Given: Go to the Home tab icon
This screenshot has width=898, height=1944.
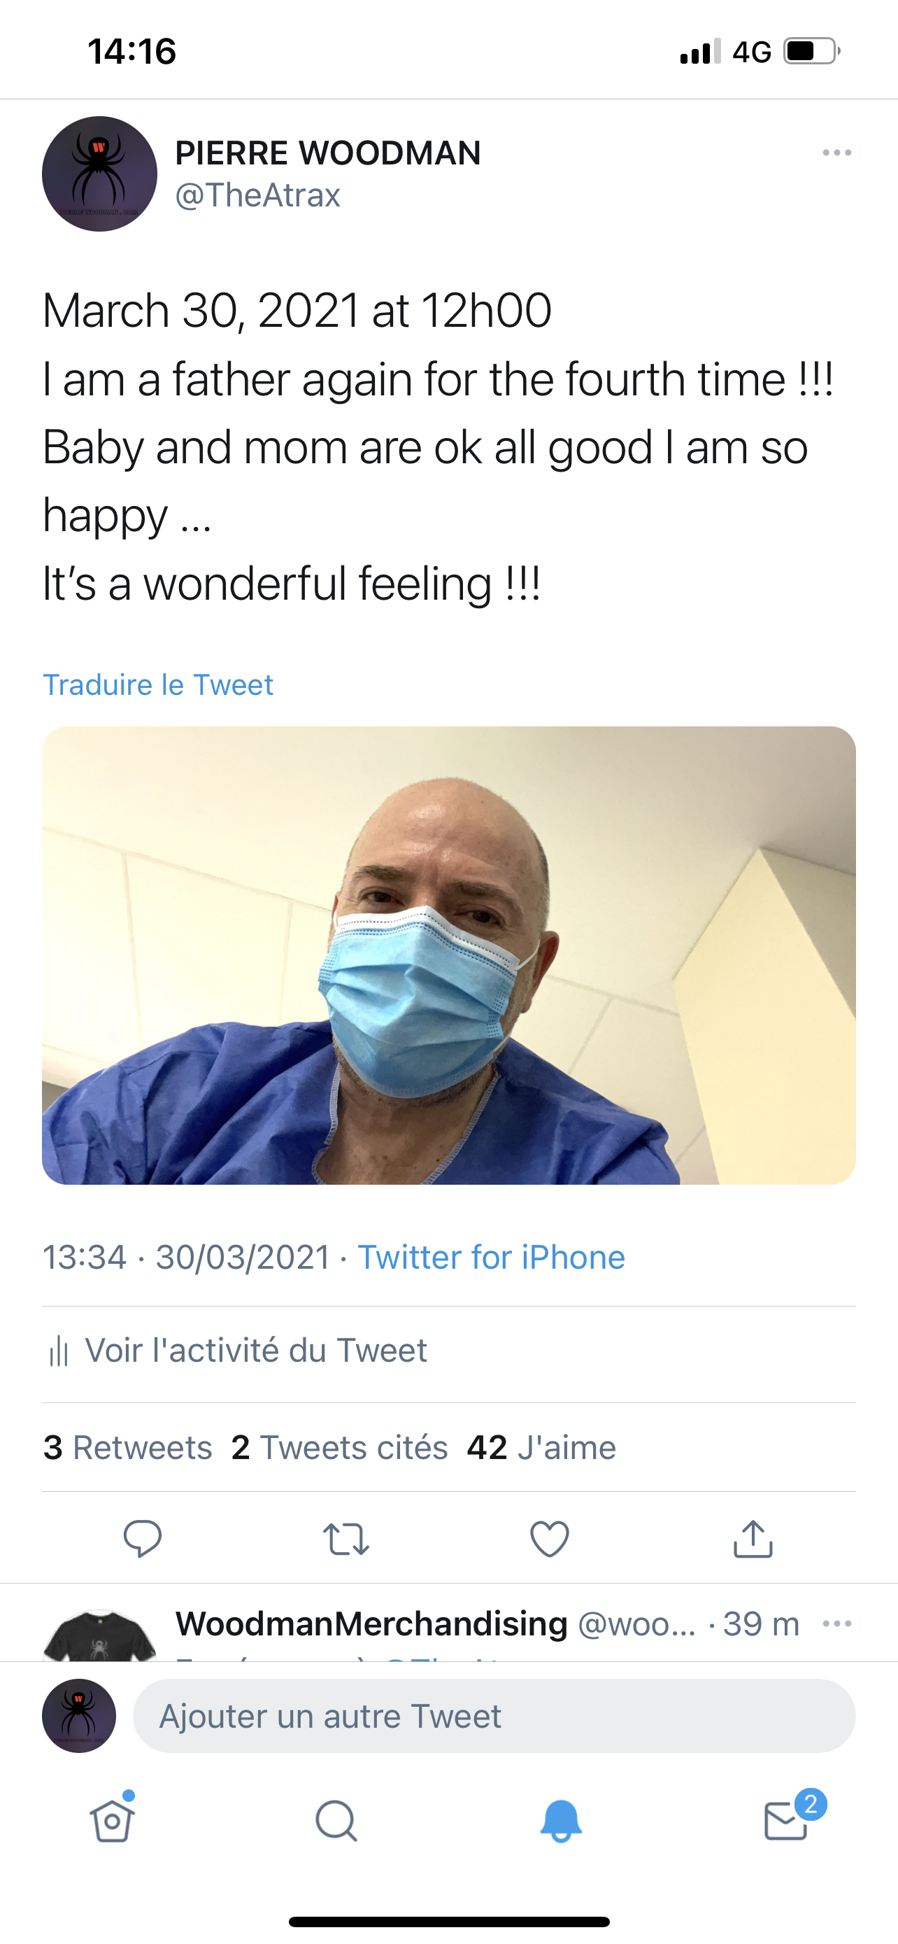Looking at the screenshot, I should tap(113, 1820).
